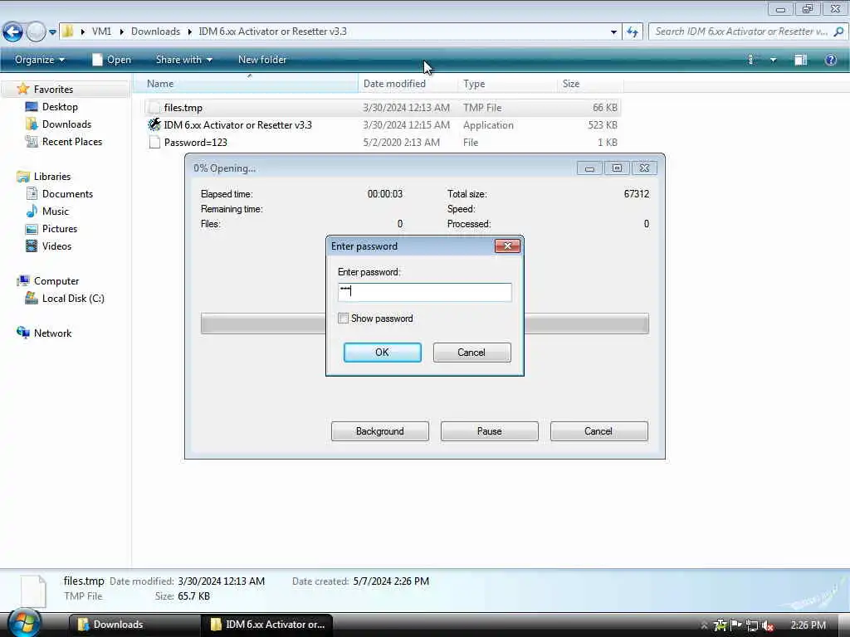Click the network tray icon
This screenshot has width=850, height=637.
tap(751, 625)
